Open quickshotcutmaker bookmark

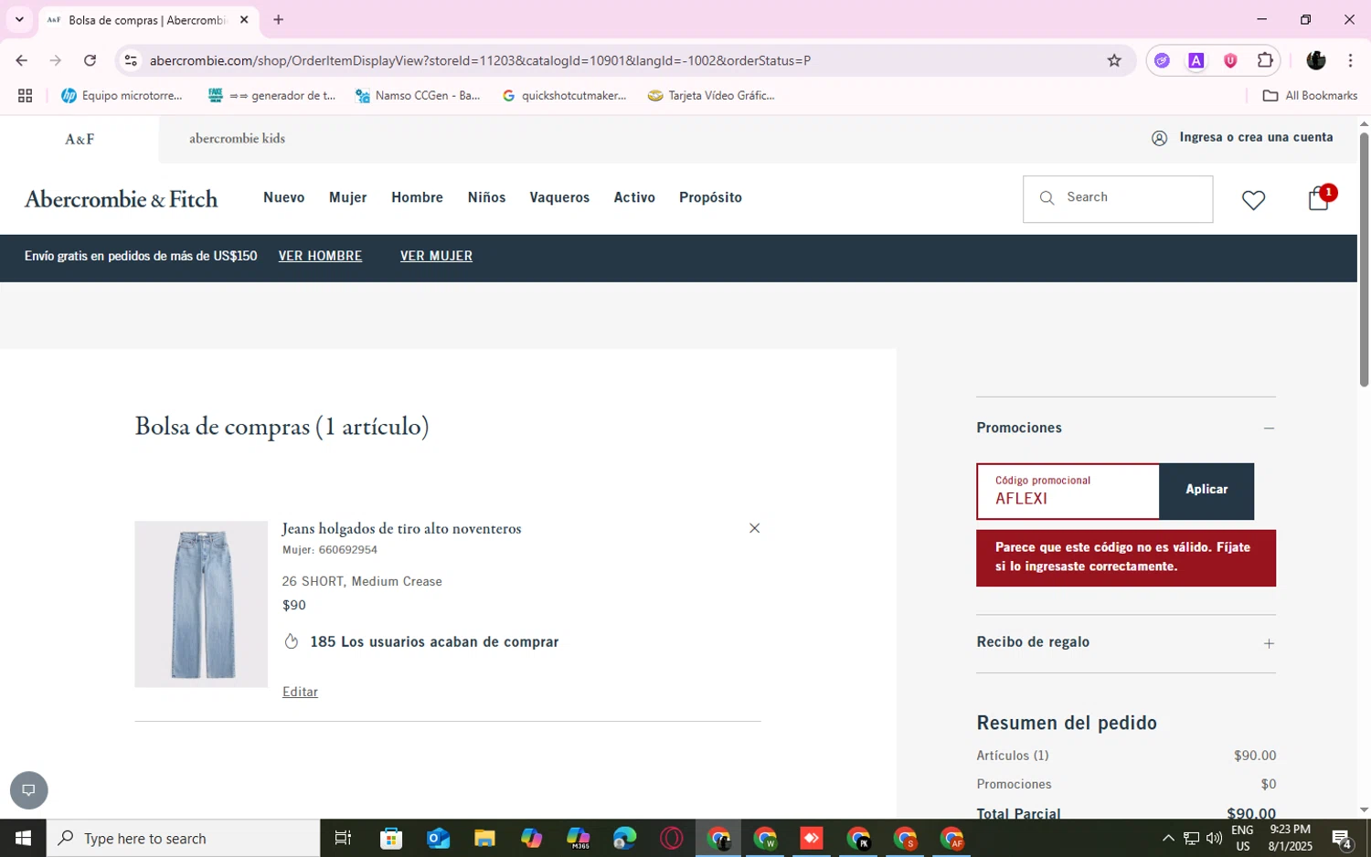click(564, 95)
